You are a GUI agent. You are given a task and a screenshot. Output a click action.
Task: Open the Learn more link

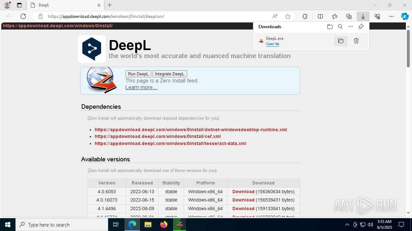click(141, 87)
